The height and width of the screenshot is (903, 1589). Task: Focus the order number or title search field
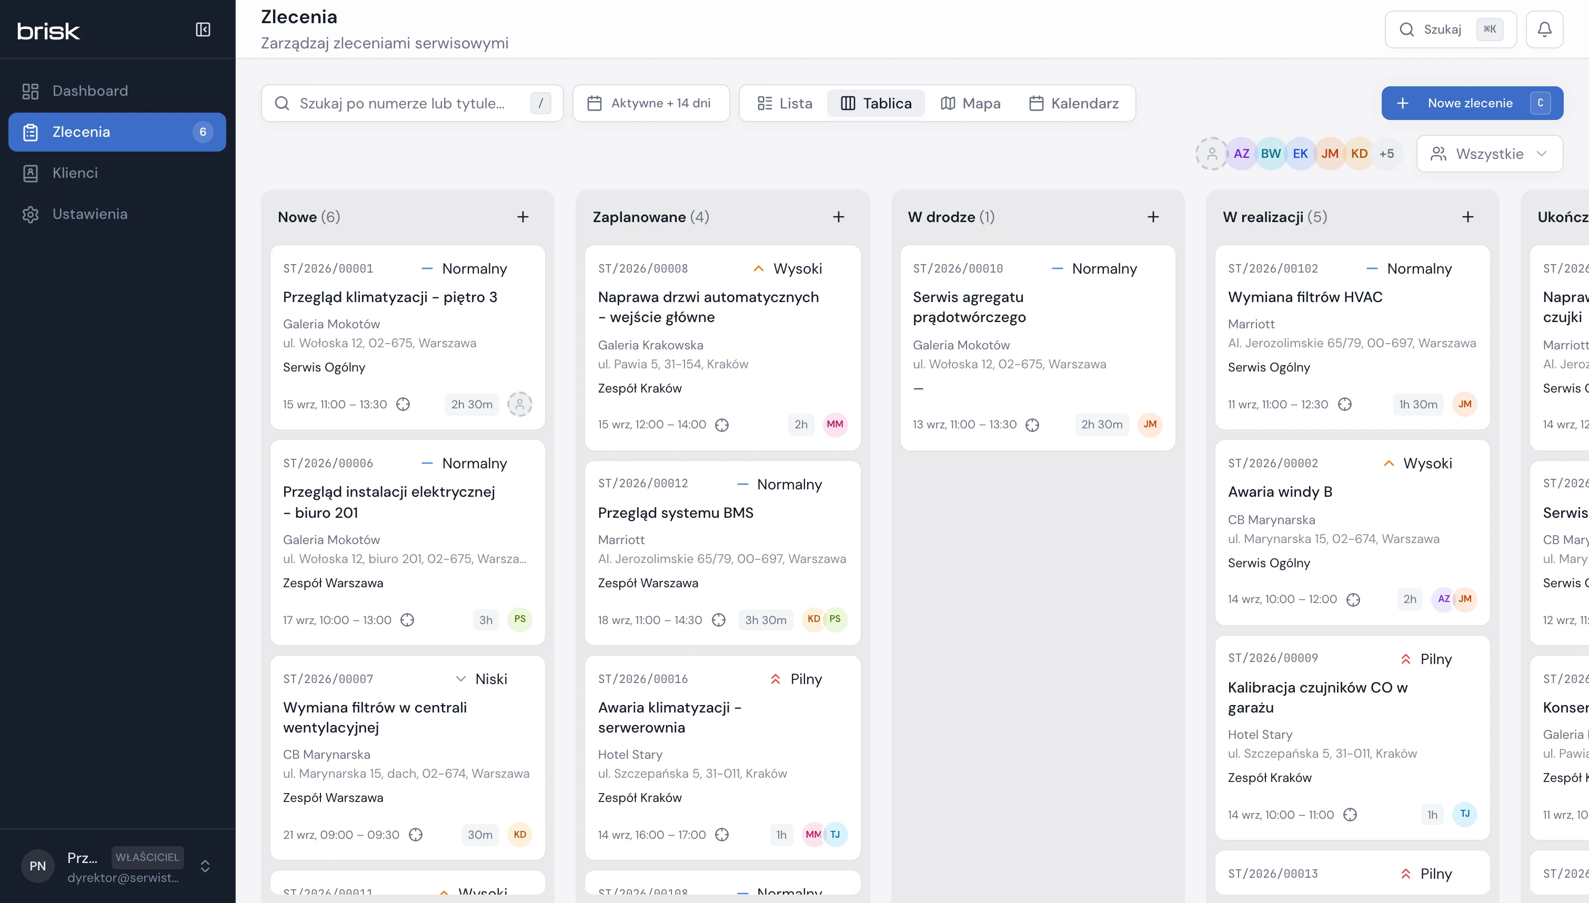(x=411, y=103)
